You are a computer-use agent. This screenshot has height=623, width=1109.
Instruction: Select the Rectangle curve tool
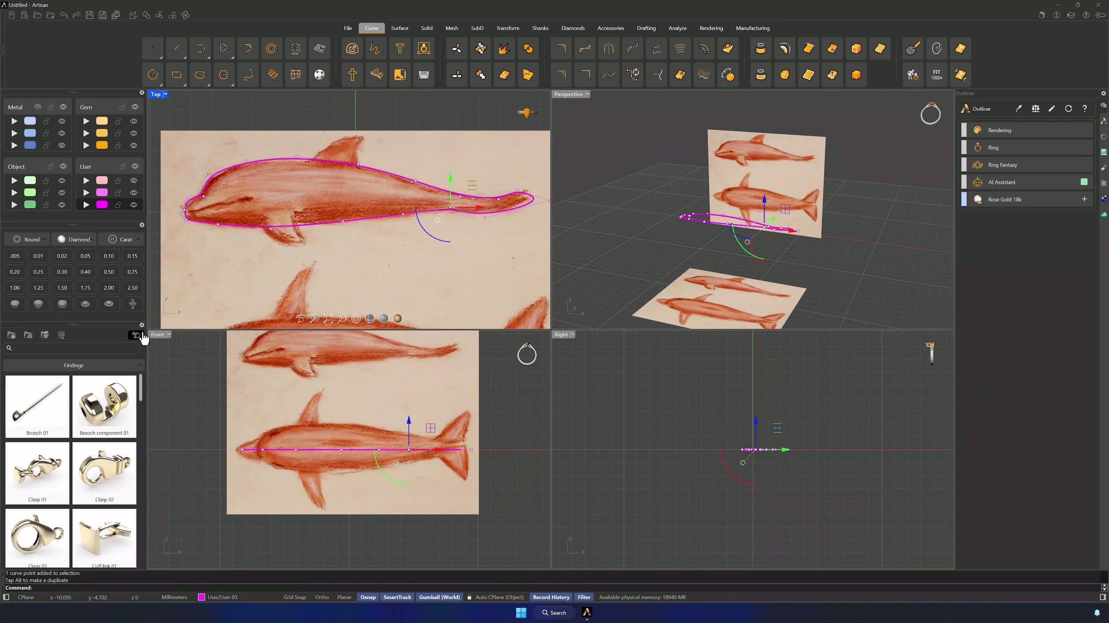[x=176, y=74]
